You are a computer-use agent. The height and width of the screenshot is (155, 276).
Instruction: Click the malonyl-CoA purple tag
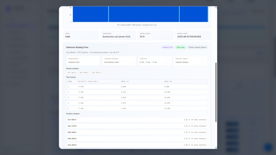point(167,47)
